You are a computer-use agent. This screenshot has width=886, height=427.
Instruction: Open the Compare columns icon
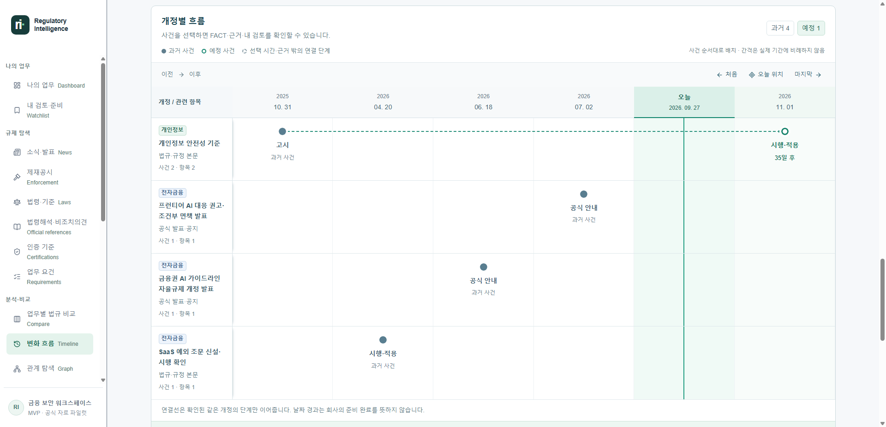(17, 319)
